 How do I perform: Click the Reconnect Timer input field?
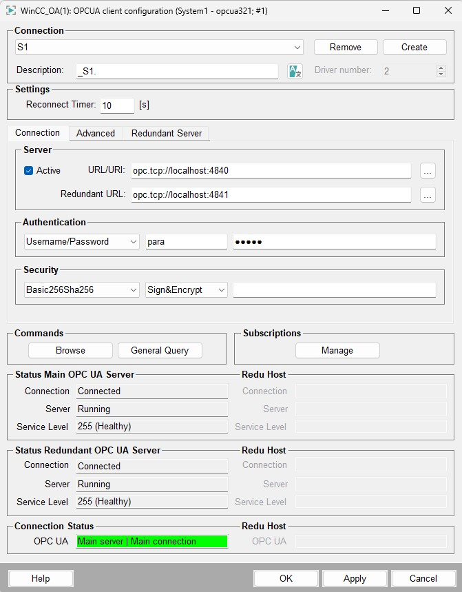tap(117, 105)
